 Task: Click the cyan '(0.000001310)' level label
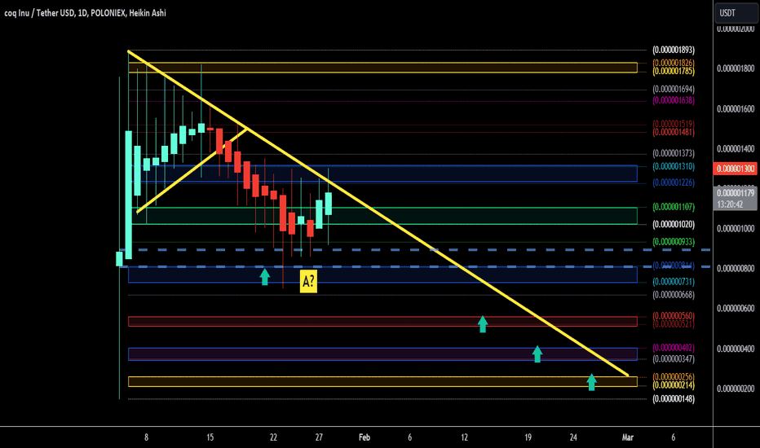674,166
